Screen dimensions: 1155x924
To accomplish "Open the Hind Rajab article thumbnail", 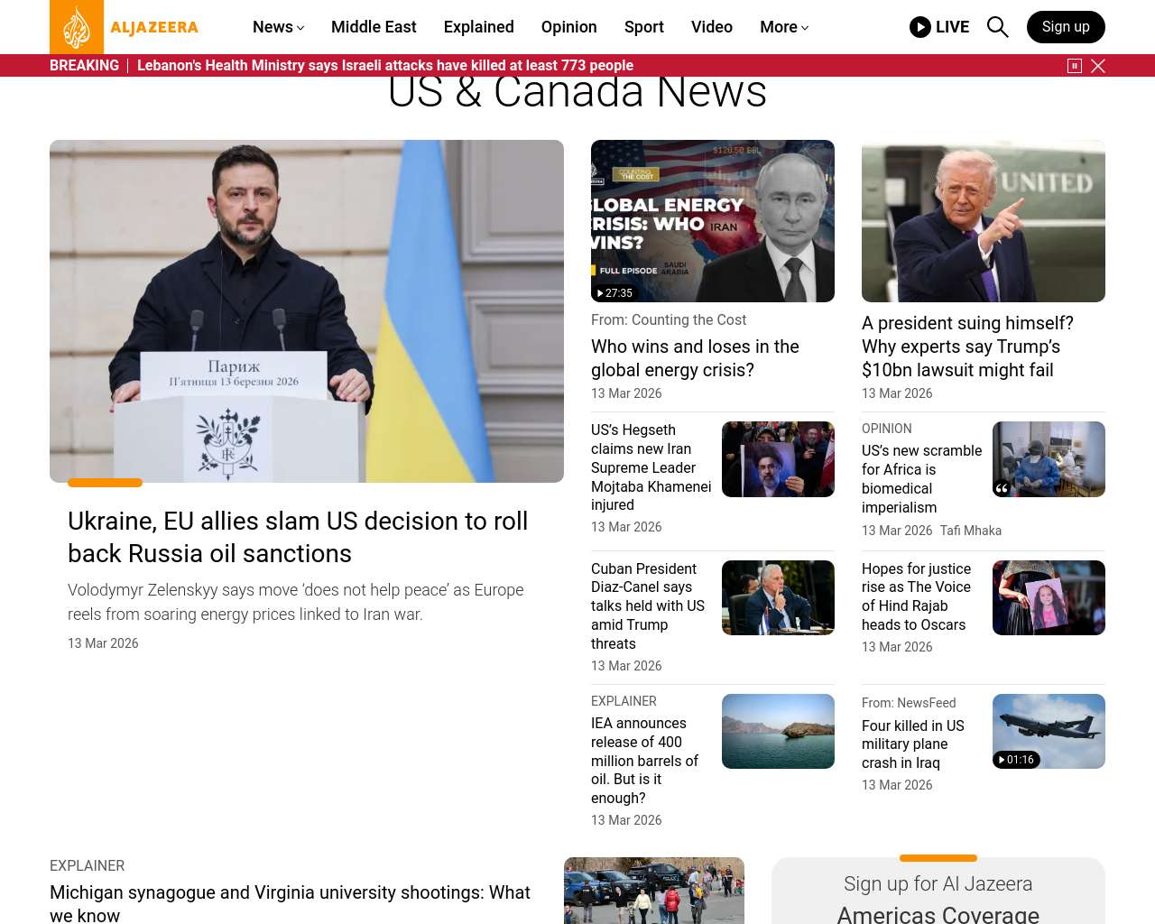I will click(x=1048, y=597).
